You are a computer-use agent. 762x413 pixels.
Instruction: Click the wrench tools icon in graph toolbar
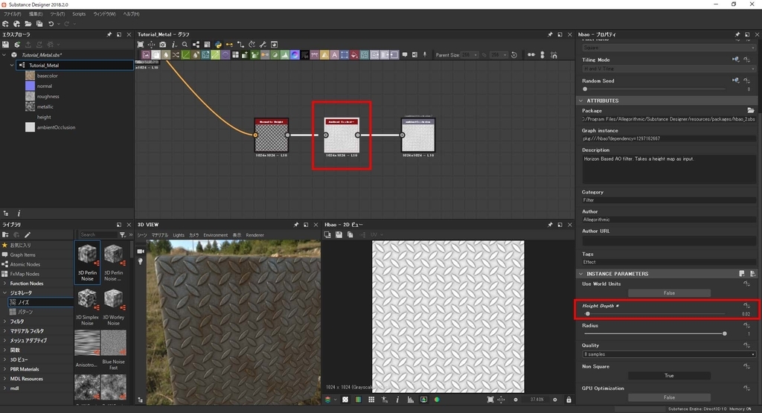click(x=263, y=45)
